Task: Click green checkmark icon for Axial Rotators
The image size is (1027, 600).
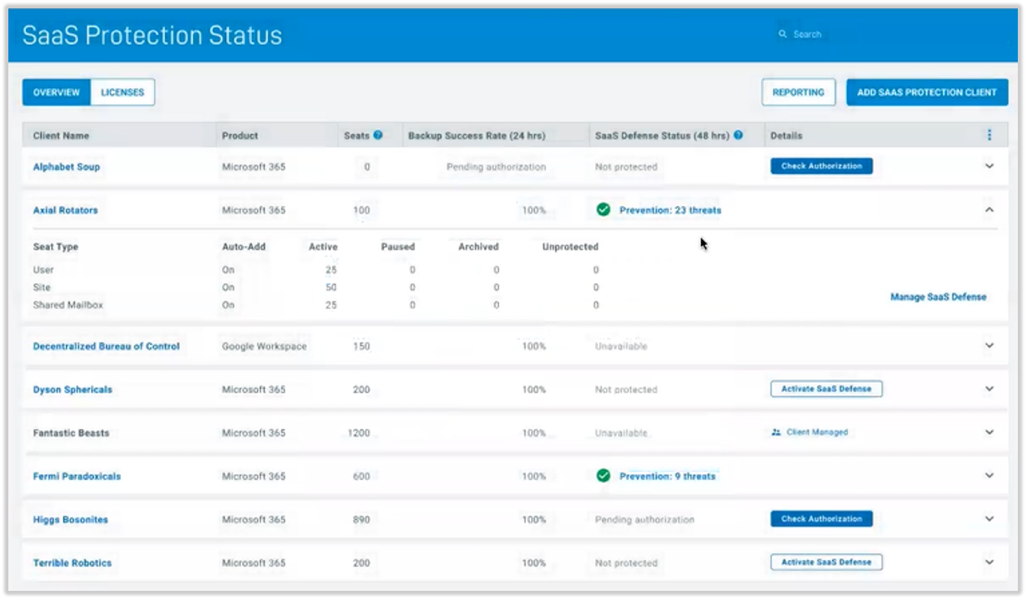Action: (x=604, y=210)
